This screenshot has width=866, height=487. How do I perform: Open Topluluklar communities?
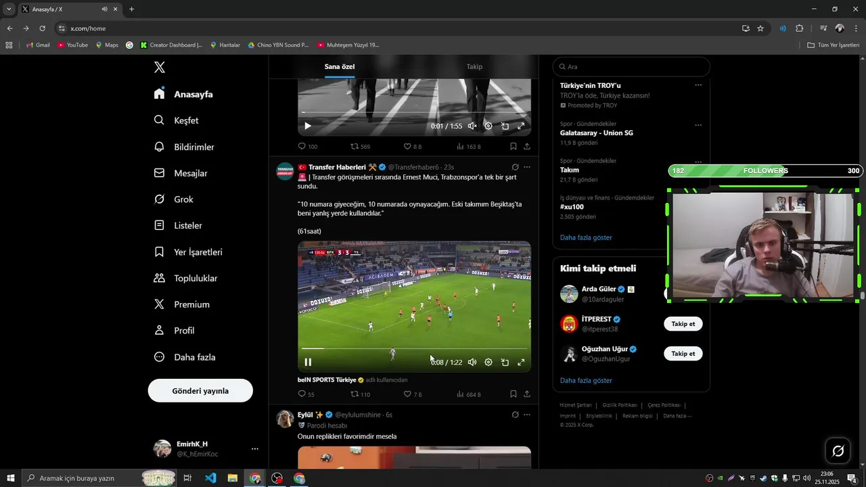point(185,278)
